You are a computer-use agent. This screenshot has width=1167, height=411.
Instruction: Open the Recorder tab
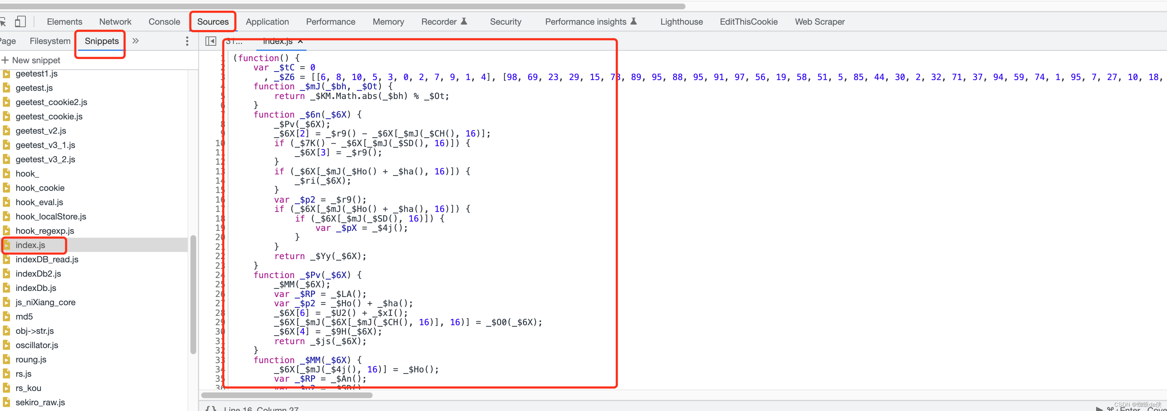coord(444,22)
